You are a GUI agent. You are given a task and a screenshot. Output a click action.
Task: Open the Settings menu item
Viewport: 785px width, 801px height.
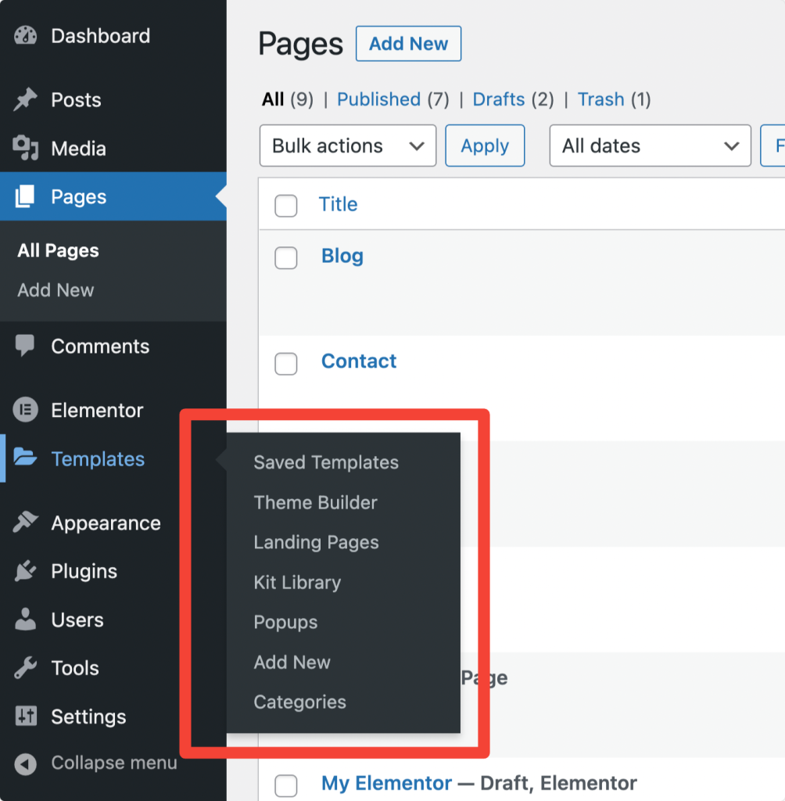88,717
